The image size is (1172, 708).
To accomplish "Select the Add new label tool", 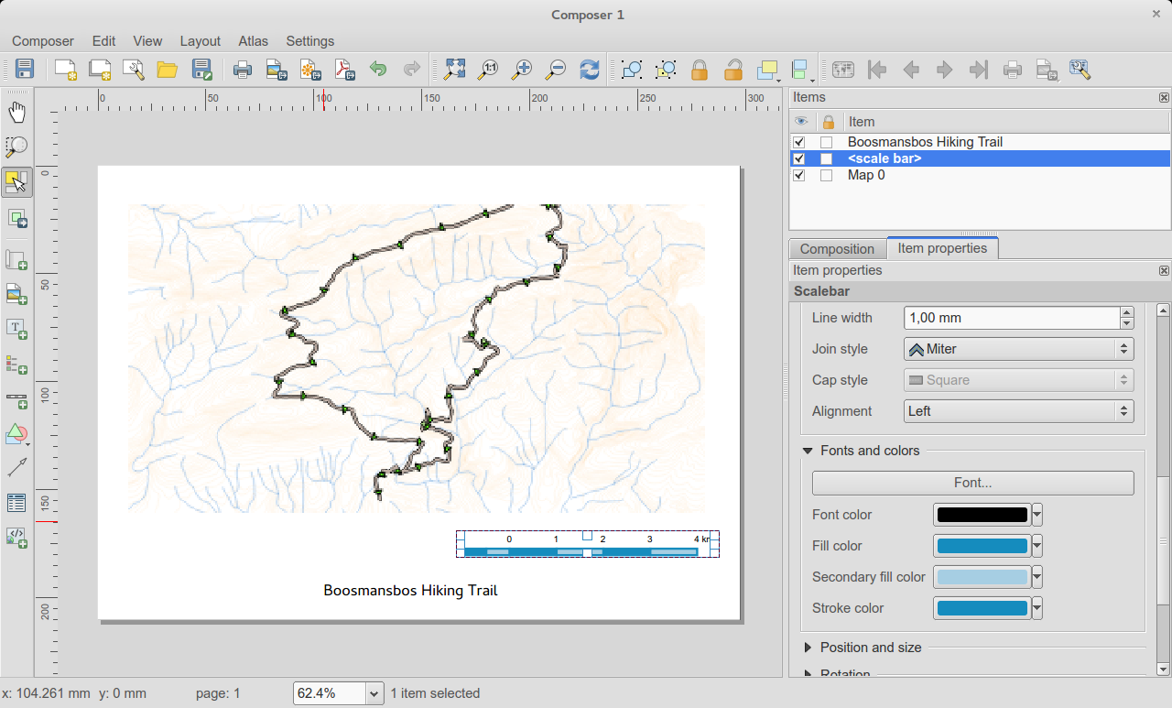I will click(x=16, y=329).
